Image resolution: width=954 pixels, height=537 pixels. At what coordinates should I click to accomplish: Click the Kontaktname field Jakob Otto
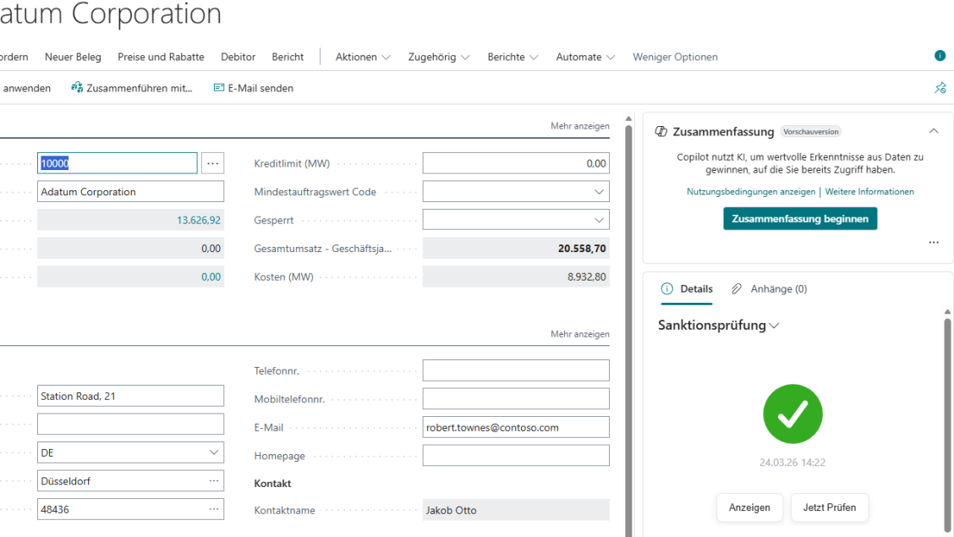click(x=516, y=510)
